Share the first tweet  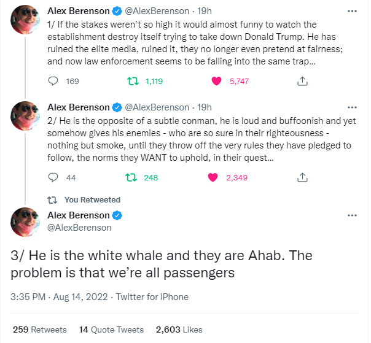coord(302,80)
